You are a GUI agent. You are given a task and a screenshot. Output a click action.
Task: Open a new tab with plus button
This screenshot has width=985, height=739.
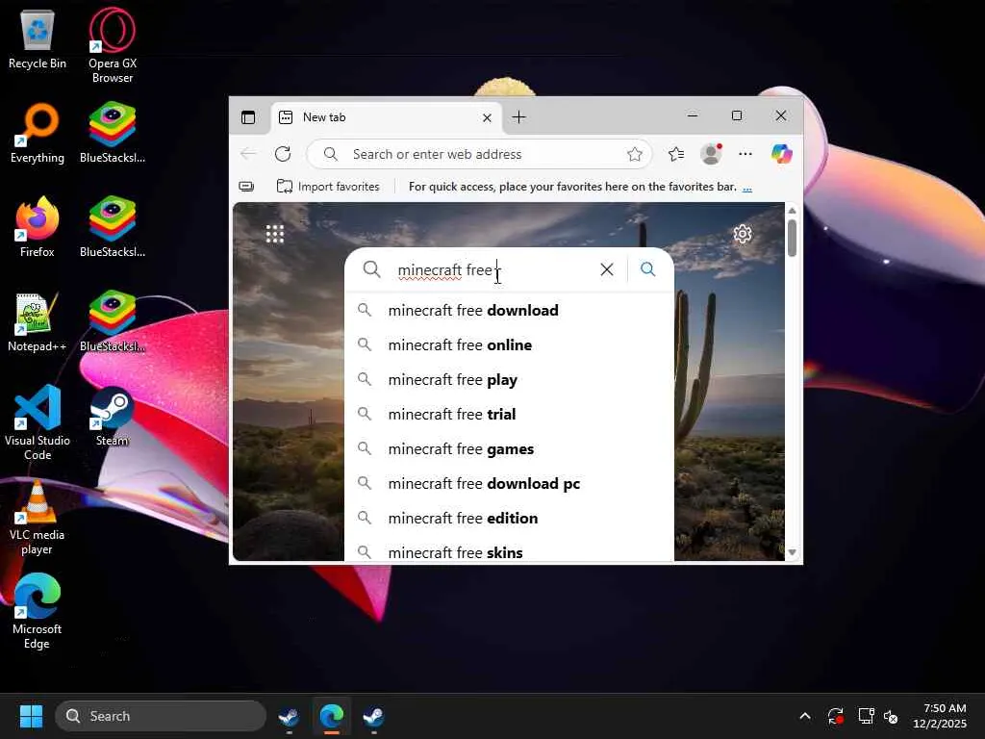coord(518,117)
